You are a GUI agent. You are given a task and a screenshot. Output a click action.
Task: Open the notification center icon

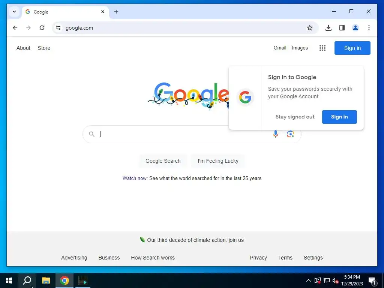pos(372,281)
